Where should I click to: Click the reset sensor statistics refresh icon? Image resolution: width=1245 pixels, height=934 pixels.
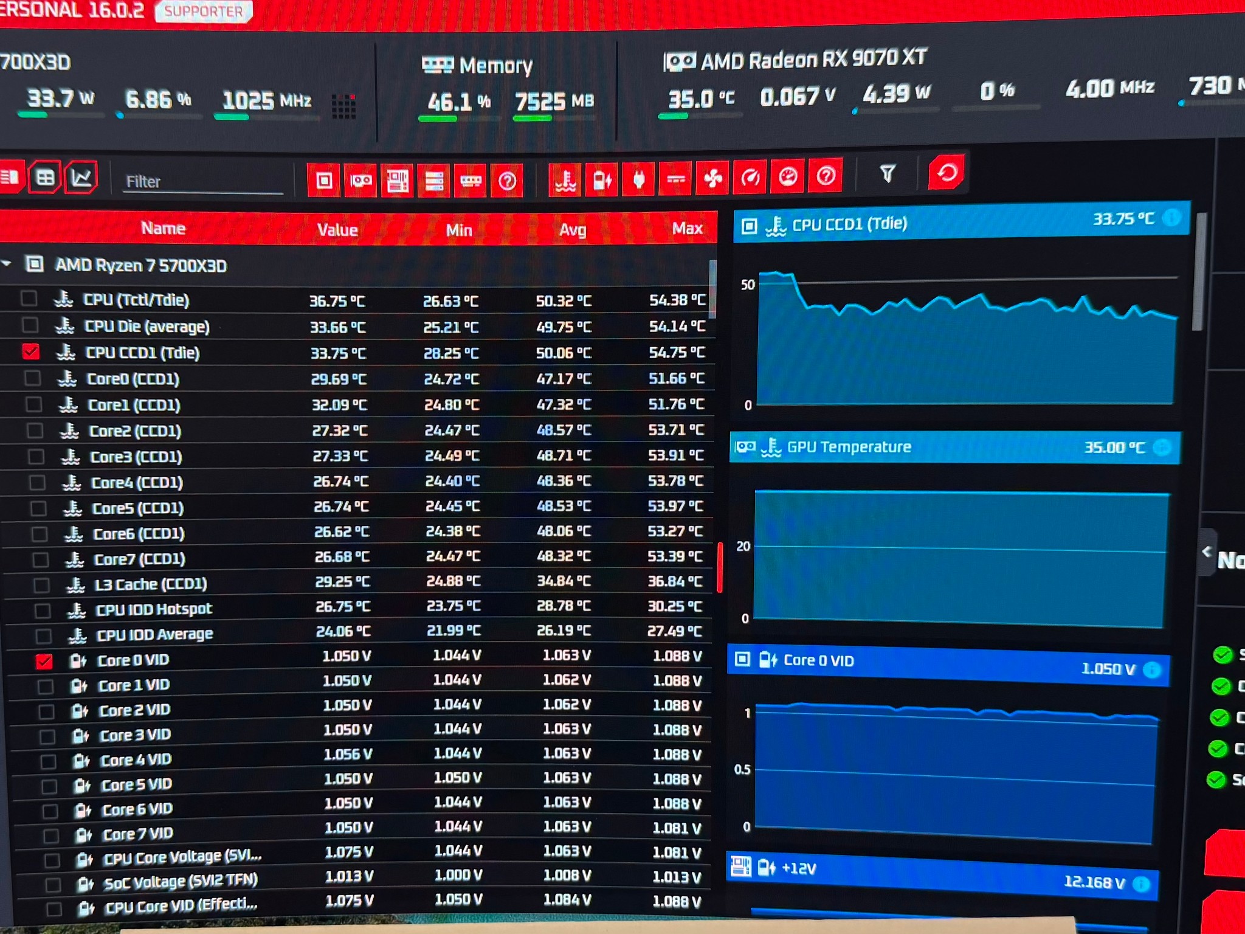947,173
